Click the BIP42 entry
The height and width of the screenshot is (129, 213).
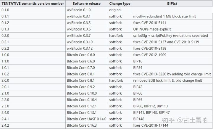(138, 87)
